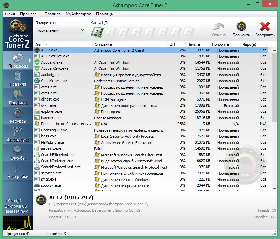The width and height of the screenshot is (280, 239).
Task: Sort by the ЦП column header
Action: [x=176, y=44]
